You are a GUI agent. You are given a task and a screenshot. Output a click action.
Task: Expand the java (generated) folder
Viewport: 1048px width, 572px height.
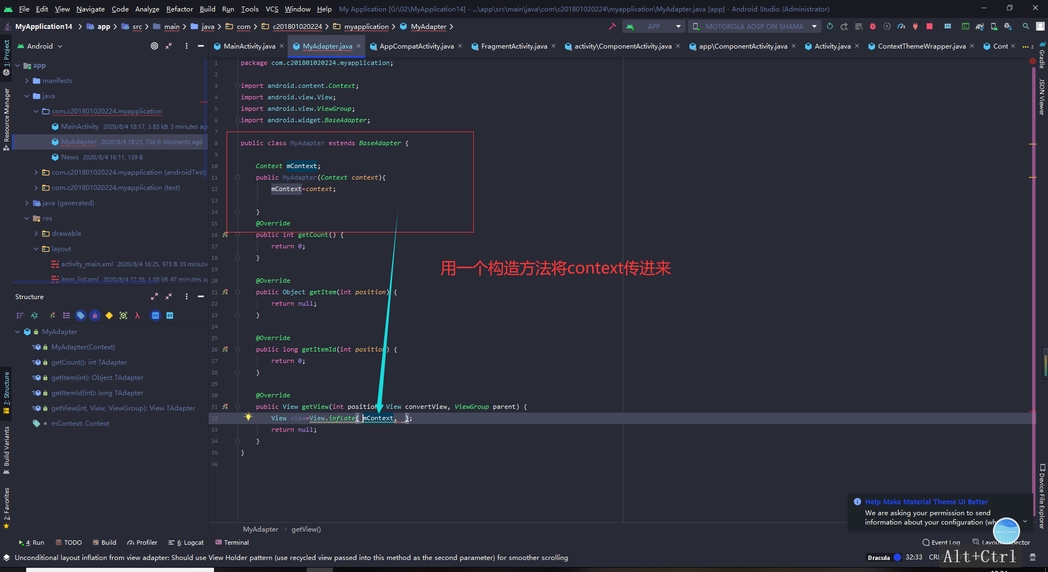[x=27, y=203]
